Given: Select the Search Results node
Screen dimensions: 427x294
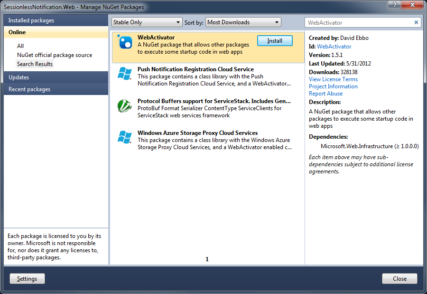Looking at the screenshot, I should 35,64.
